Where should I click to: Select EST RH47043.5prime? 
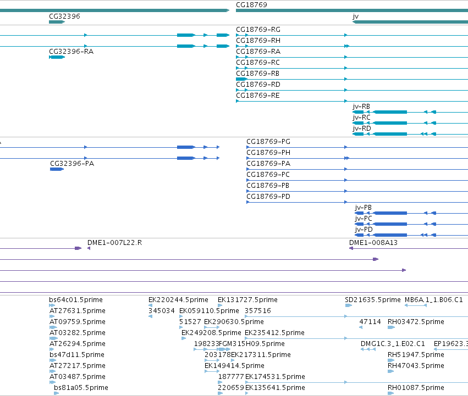click(x=416, y=366)
